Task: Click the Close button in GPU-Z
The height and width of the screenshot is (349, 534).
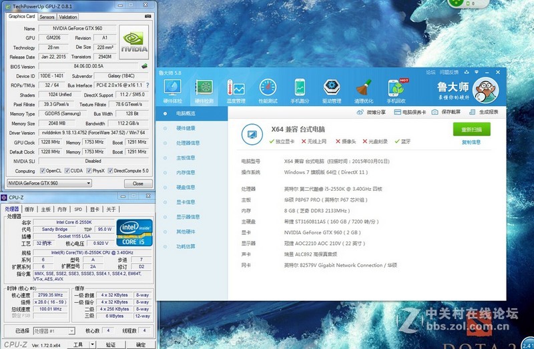Action: click(x=138, y=184)
